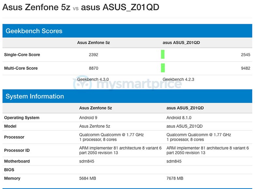Select the BIOS row label
255x189 pixels.
point(9,170)
